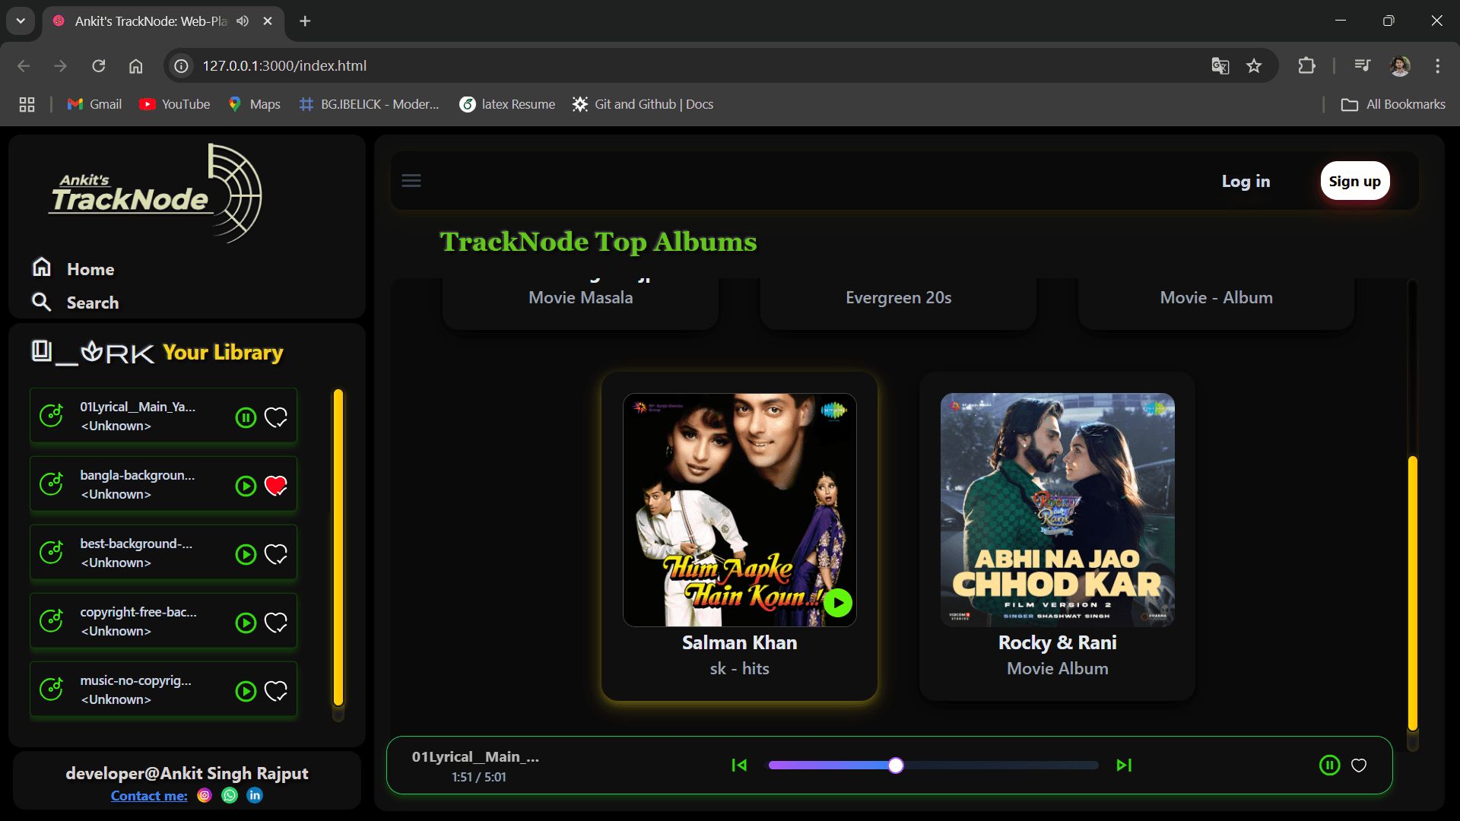The image size is (1460, 821).
Task: Click music disc icon of music-no-copyrig
Action: coord(51,689)
